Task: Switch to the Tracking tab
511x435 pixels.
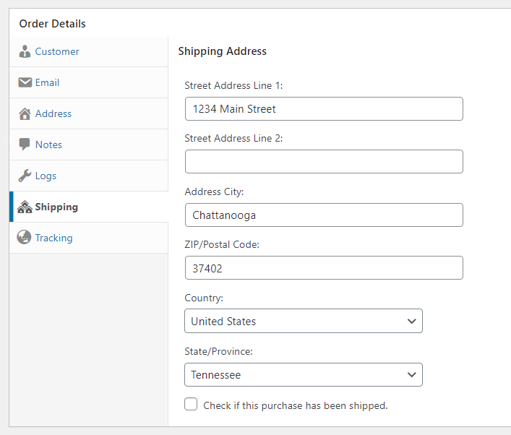Action: click(54, 238)
